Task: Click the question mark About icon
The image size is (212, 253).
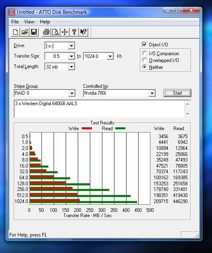Action: tap(74, 32)
